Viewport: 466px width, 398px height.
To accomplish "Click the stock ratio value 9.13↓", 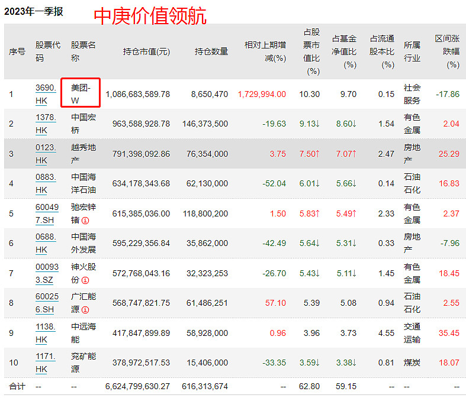I will pyautogui.click(x=310, y=124).
